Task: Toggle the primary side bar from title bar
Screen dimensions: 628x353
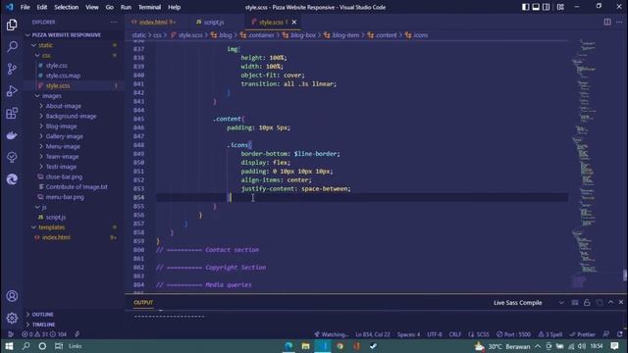Action: tap(525, 7)
